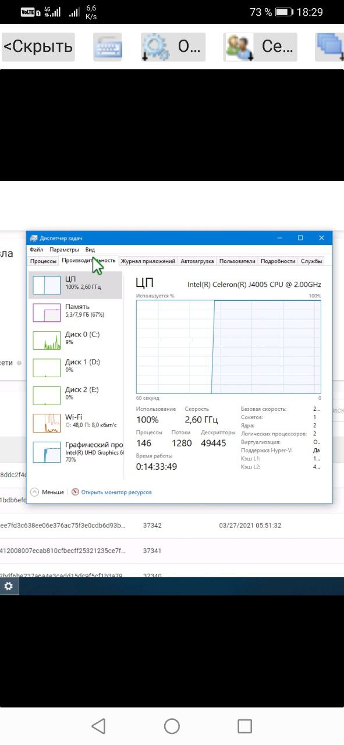The width and height of the screenshot is (344, 745).
Task: Click the "60 секунд" graph axis label
Action: 147,398
